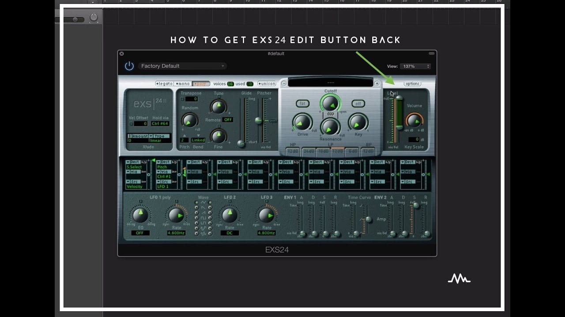Viewport: 565px width, 317px height.
Task: Click the Glide time slider handle
Action: click(x=241, y=144)
